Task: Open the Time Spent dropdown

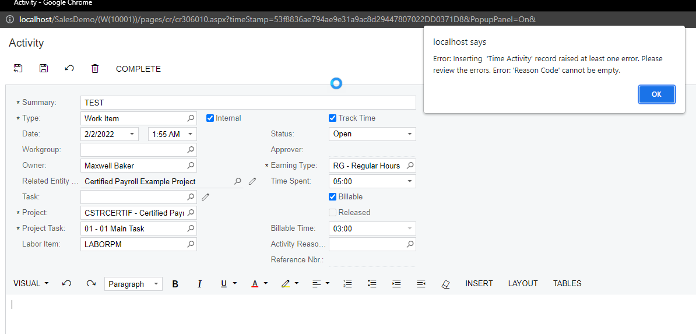Action: (410, 181)
